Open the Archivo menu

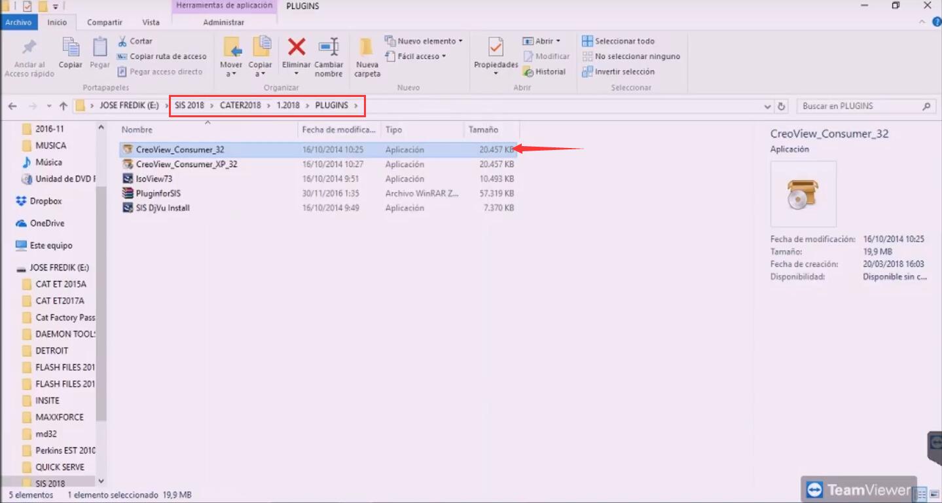click(18, 22)
